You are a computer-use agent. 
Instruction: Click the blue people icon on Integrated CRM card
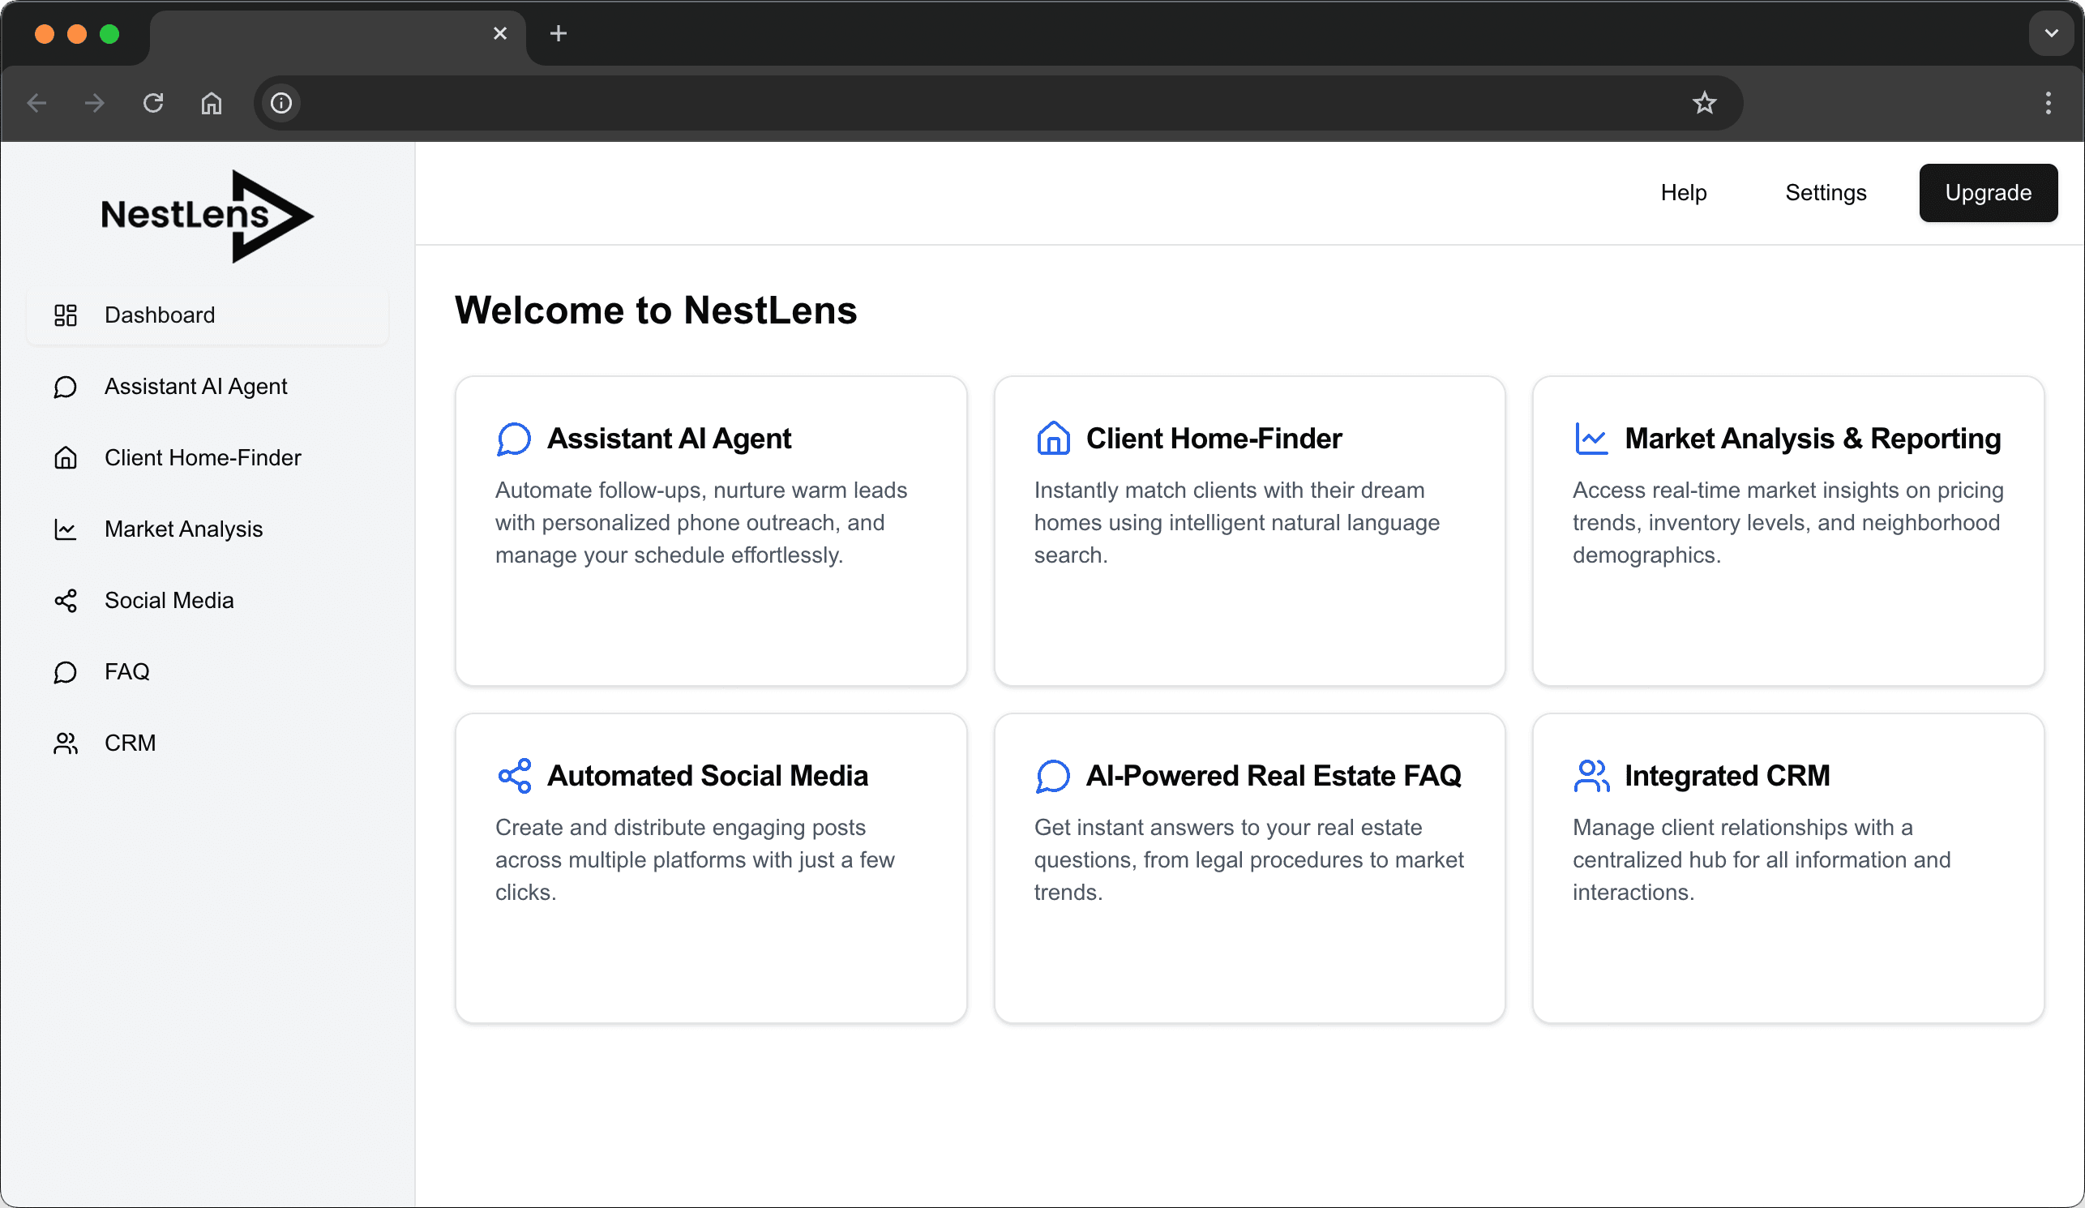[1591, 776]
